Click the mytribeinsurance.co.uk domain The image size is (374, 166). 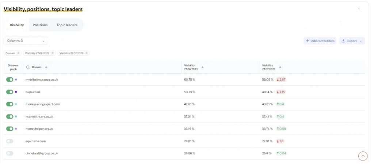[x=42, y=80]
